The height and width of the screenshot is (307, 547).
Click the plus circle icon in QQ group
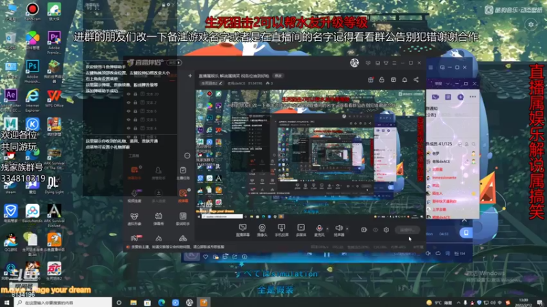pos(460,97)
